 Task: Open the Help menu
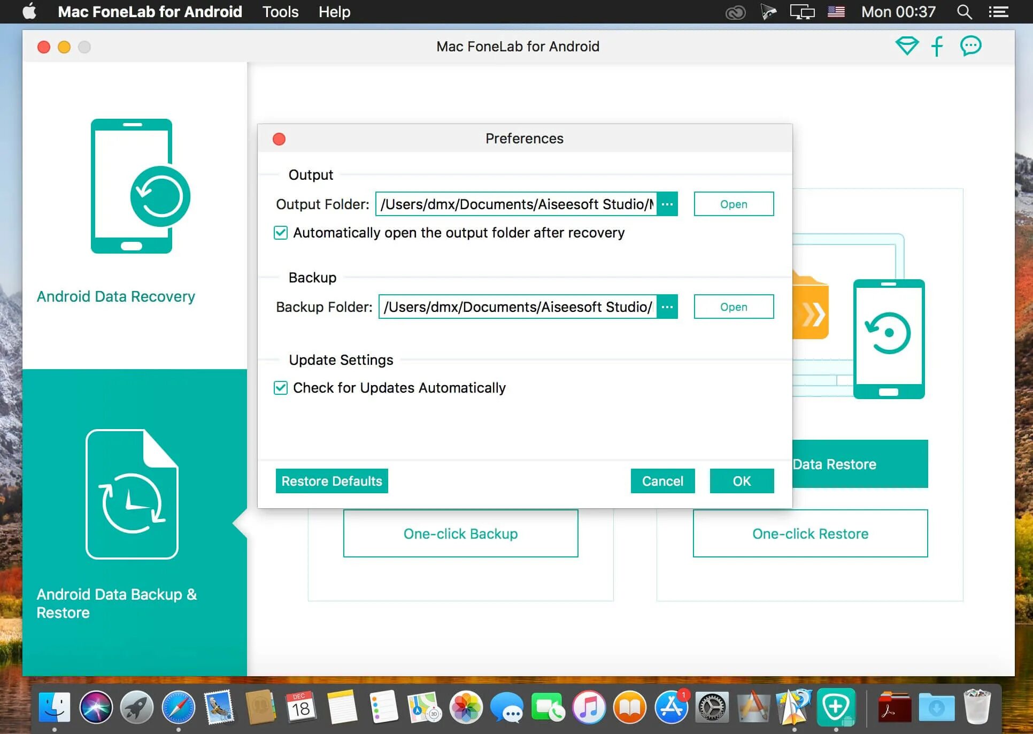coord(334,12)
